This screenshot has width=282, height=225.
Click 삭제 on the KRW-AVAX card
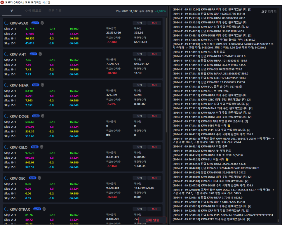[x=140, y=23]
